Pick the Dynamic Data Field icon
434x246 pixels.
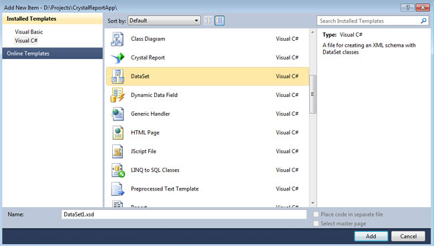[118, 95]
